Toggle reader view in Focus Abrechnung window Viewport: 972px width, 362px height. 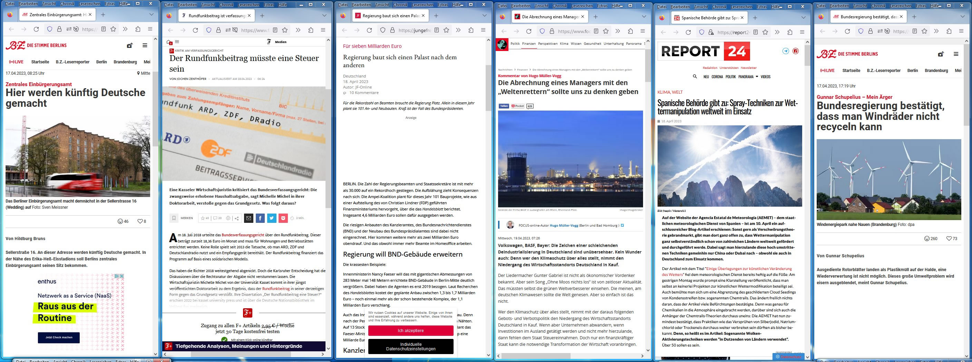point(596,31)
